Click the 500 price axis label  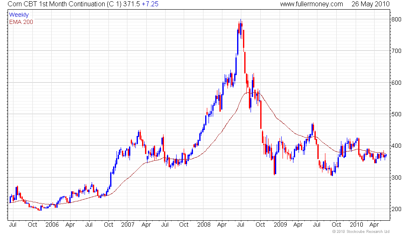396,114
